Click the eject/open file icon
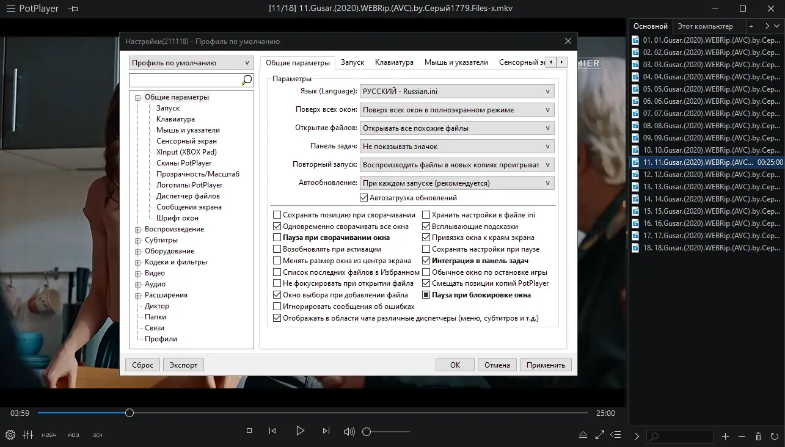The width and height of the screenshot is (785, 447). [583, 435]
